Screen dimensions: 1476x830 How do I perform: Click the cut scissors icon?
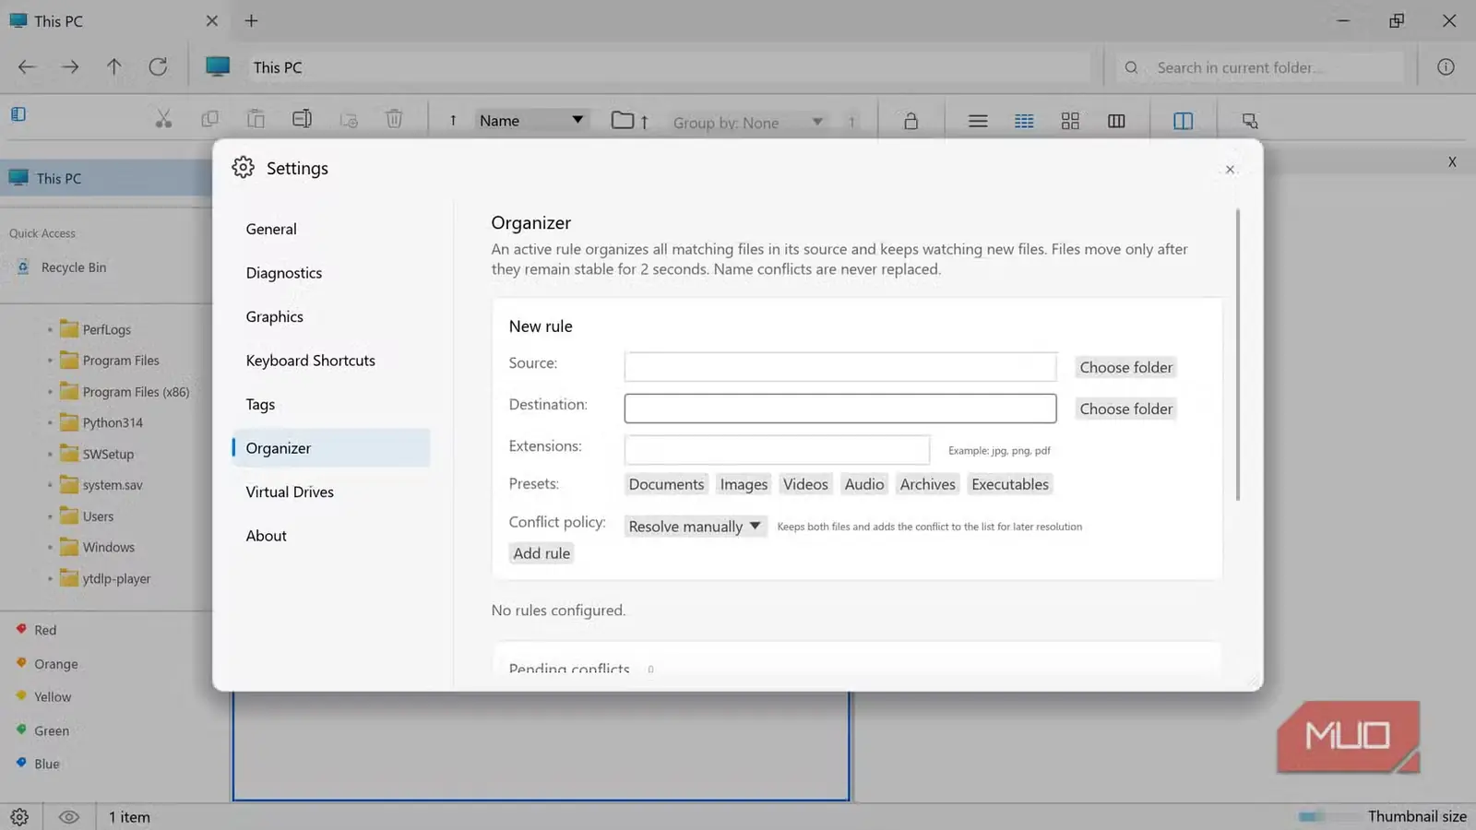pyautogui.click(x=163, y=120)
